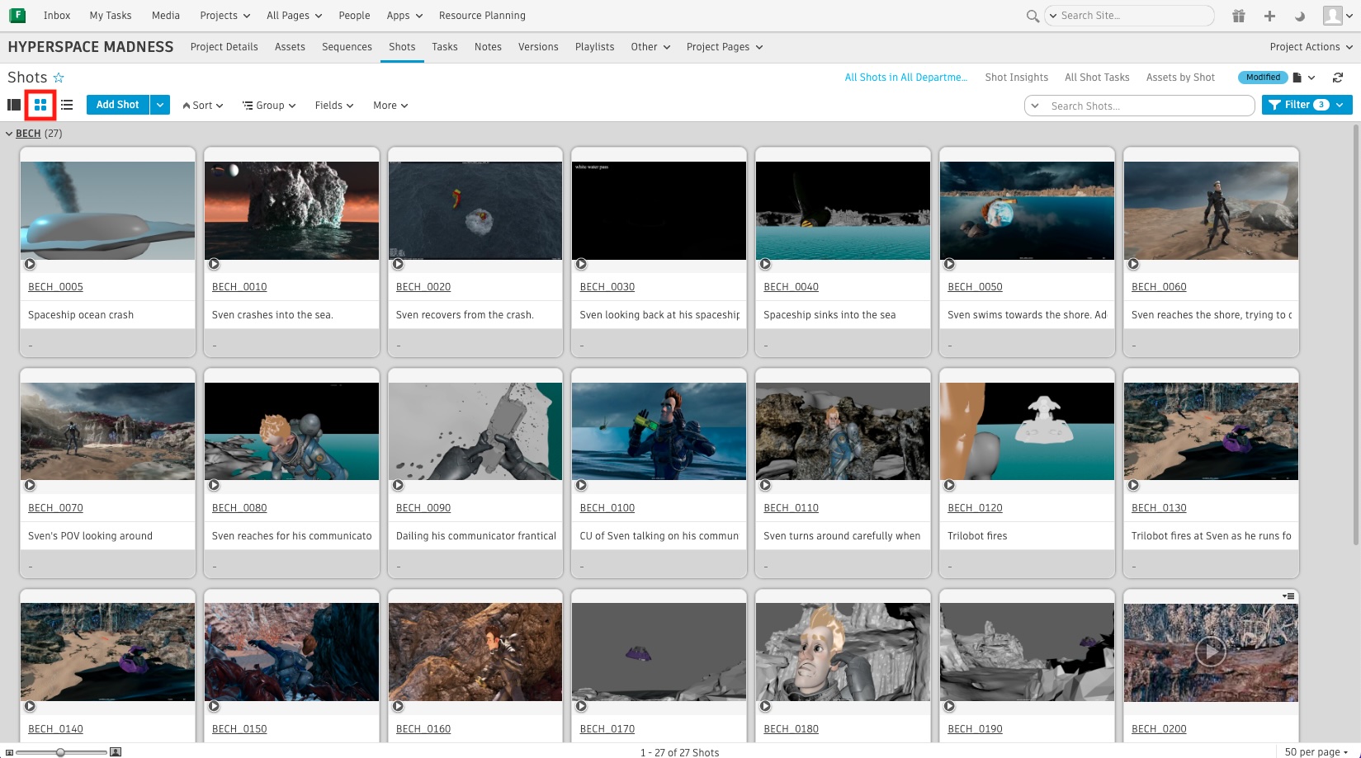Open the Group dropdown
This screenshot has width=1361, height=758.
point(269,106)
